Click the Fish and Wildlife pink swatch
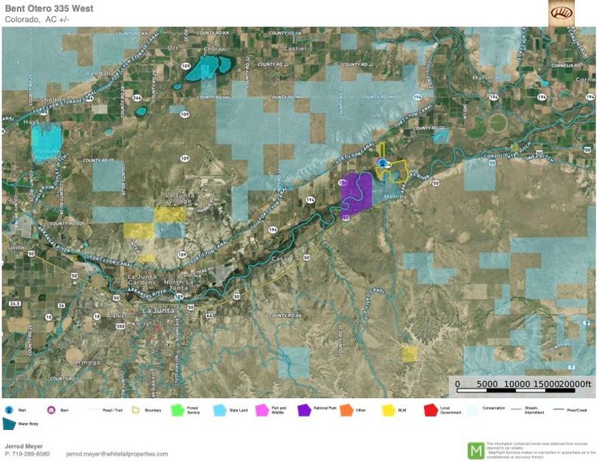 tap(262, 409)
